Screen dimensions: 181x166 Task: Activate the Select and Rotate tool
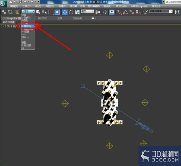tap(71, 12)
